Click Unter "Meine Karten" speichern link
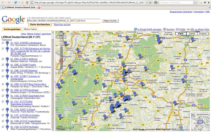 [x=36, y=34]
